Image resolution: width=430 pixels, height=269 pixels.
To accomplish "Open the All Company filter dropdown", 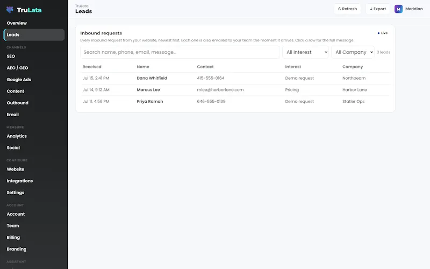I will tap(353, 52).
